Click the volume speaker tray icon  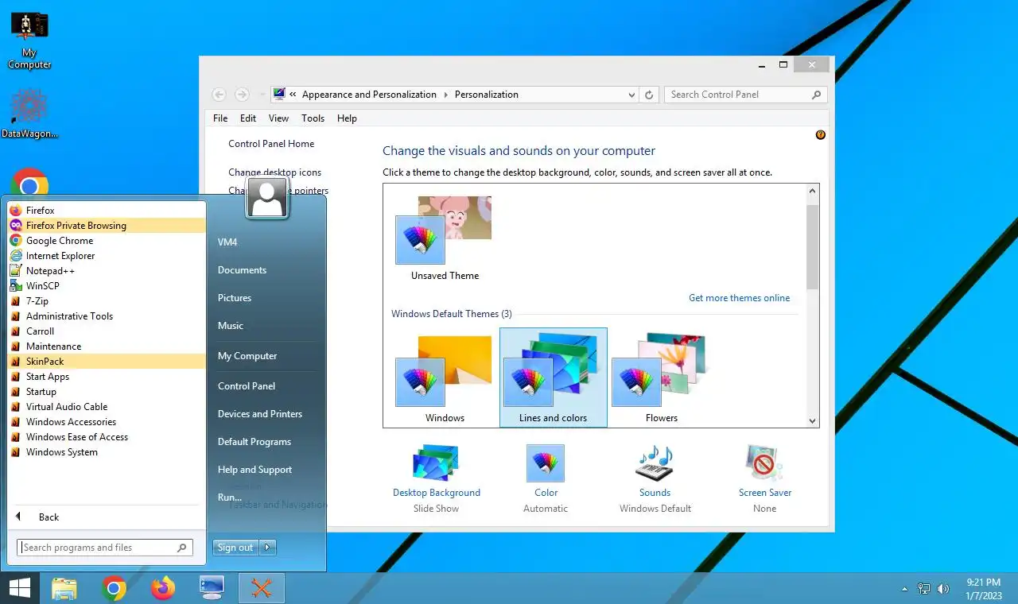point(943,589)
